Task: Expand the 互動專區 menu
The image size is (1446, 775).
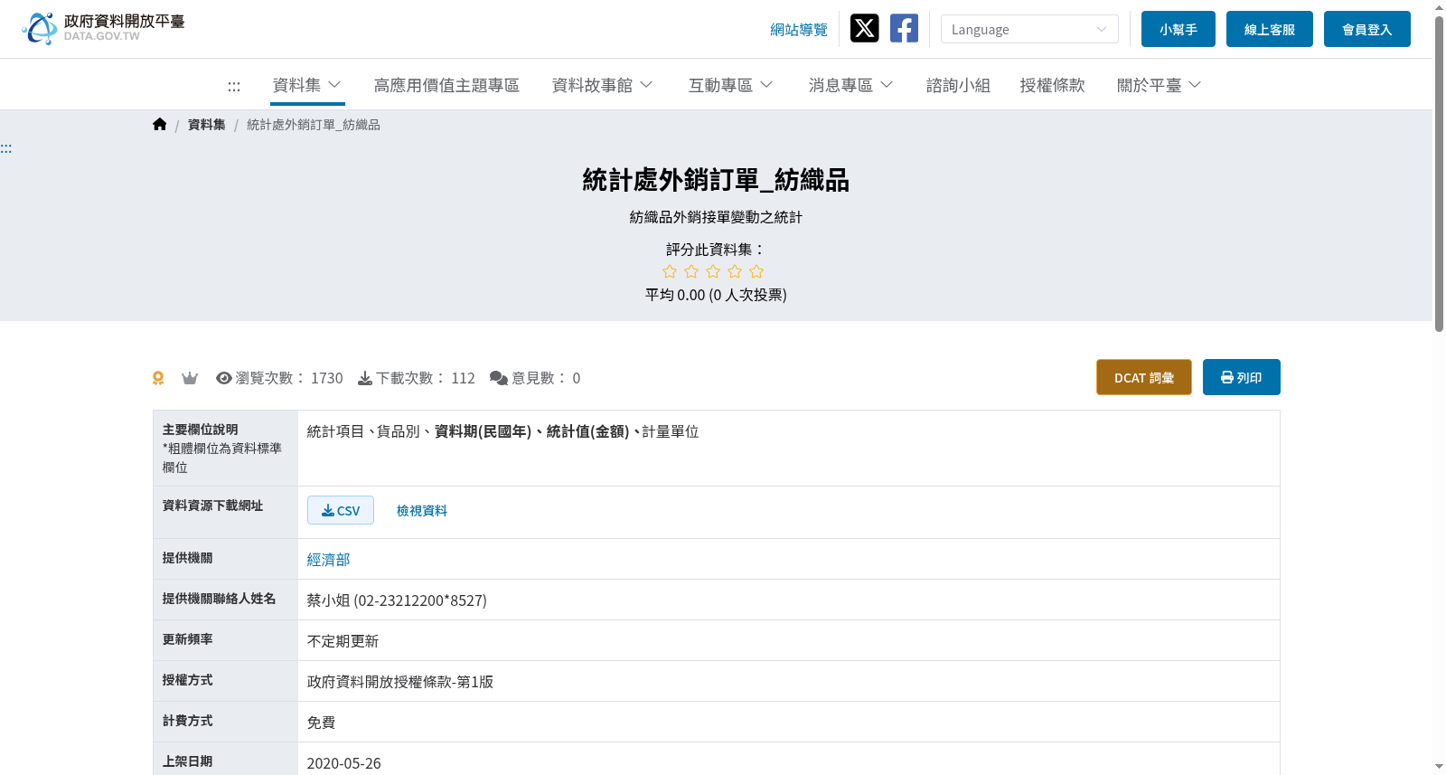Action: click(731, 85)
